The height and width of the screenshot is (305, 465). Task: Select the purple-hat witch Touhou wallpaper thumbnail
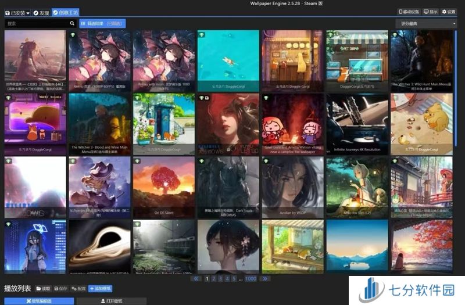99,187
